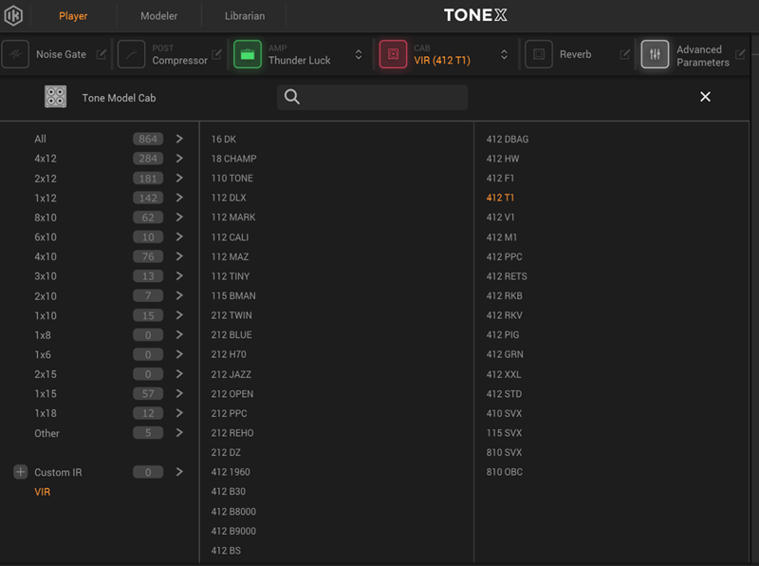This screenshot has width=759, height=566.
Task: Expand the 2x12 category chevron
Action: click(x=179, y=179)
